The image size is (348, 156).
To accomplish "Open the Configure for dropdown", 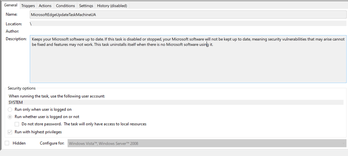I will pos(207,143).
